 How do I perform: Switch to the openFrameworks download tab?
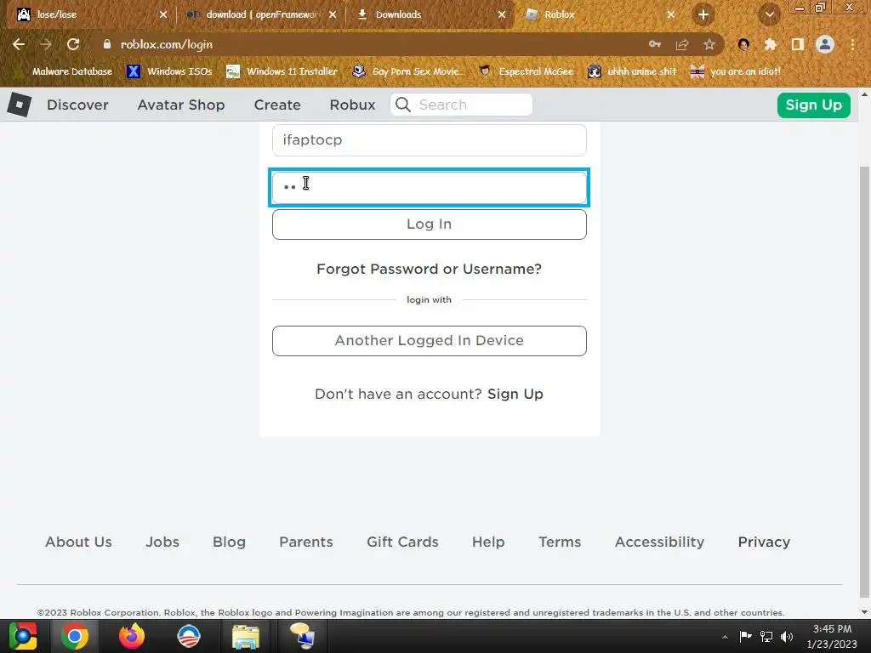(259, 14)
